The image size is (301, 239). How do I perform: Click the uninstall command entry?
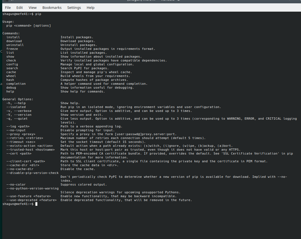coord(15,45)
